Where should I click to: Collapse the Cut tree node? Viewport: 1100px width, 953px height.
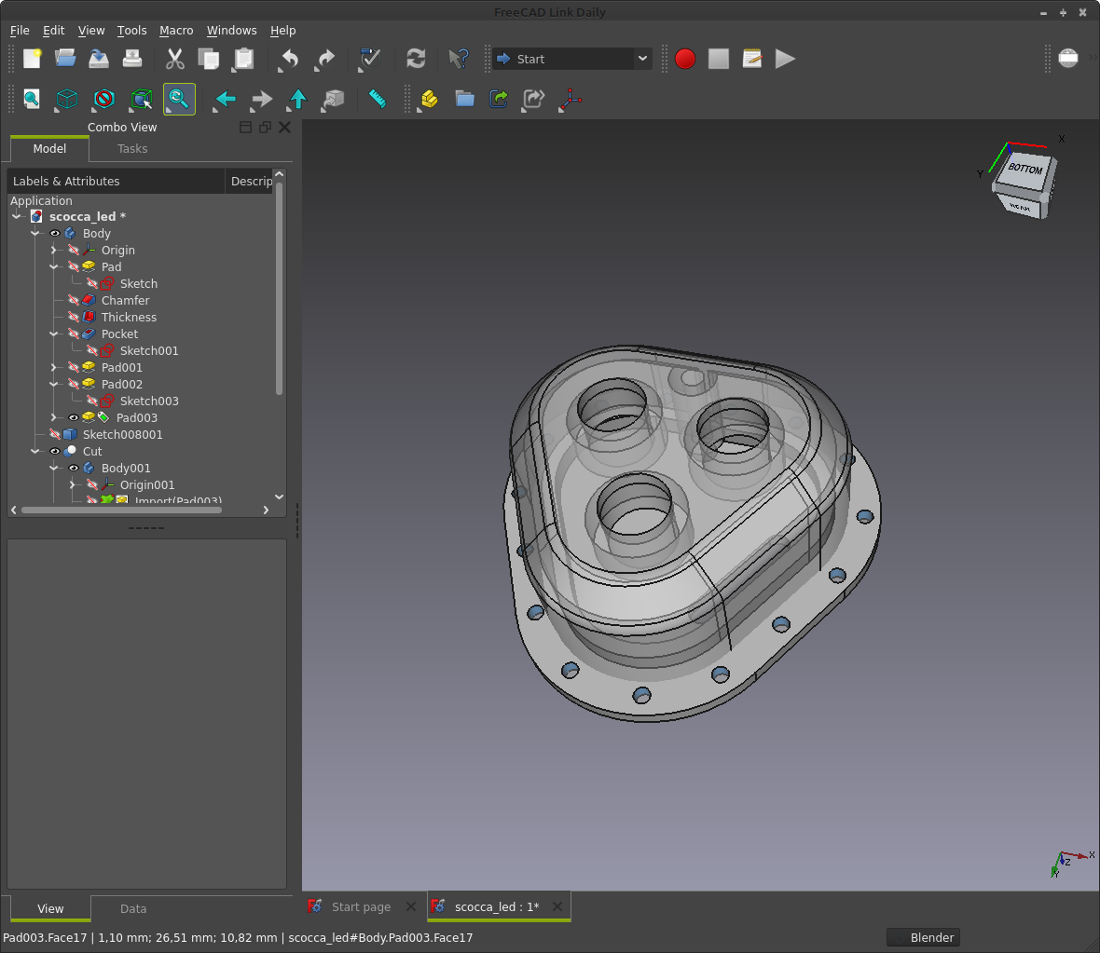point(35,452)
